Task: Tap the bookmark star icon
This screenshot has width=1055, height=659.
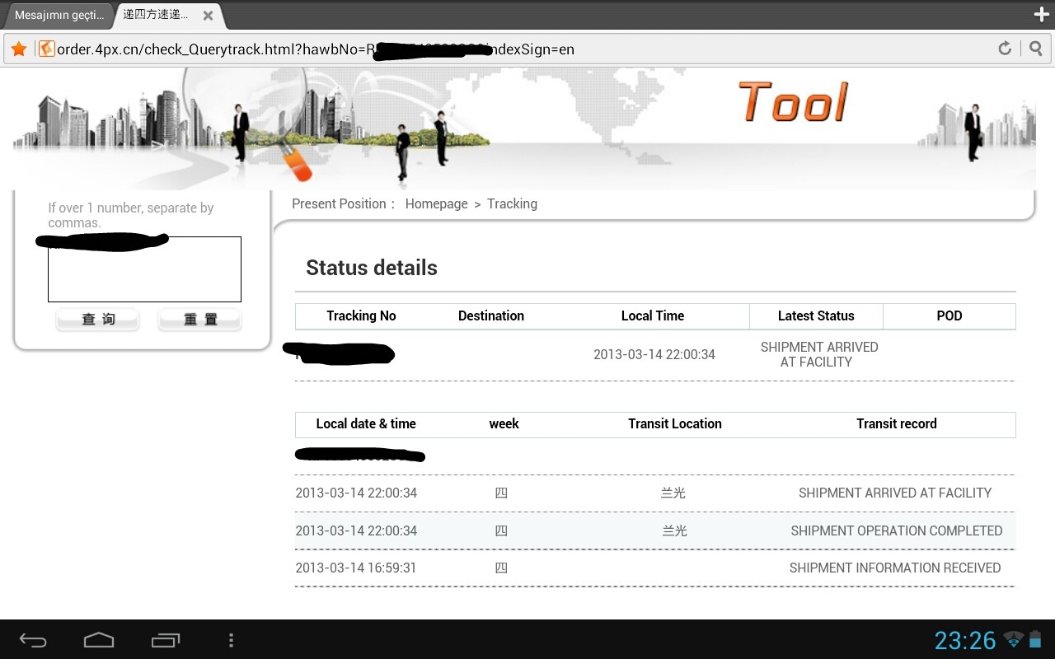Action: point(19,49)
